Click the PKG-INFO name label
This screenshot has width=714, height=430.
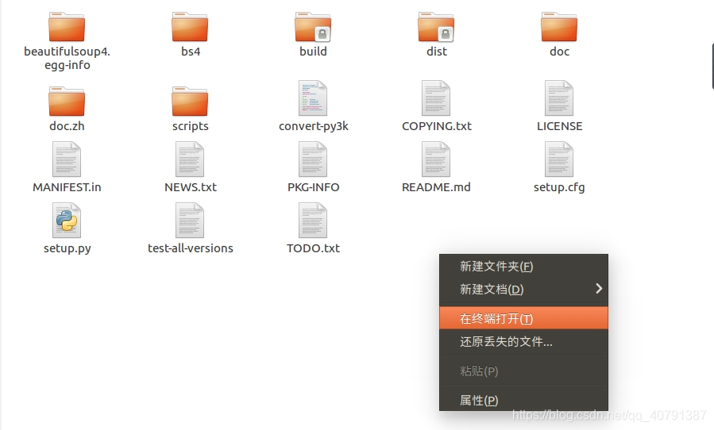click(x=313, y=187)
